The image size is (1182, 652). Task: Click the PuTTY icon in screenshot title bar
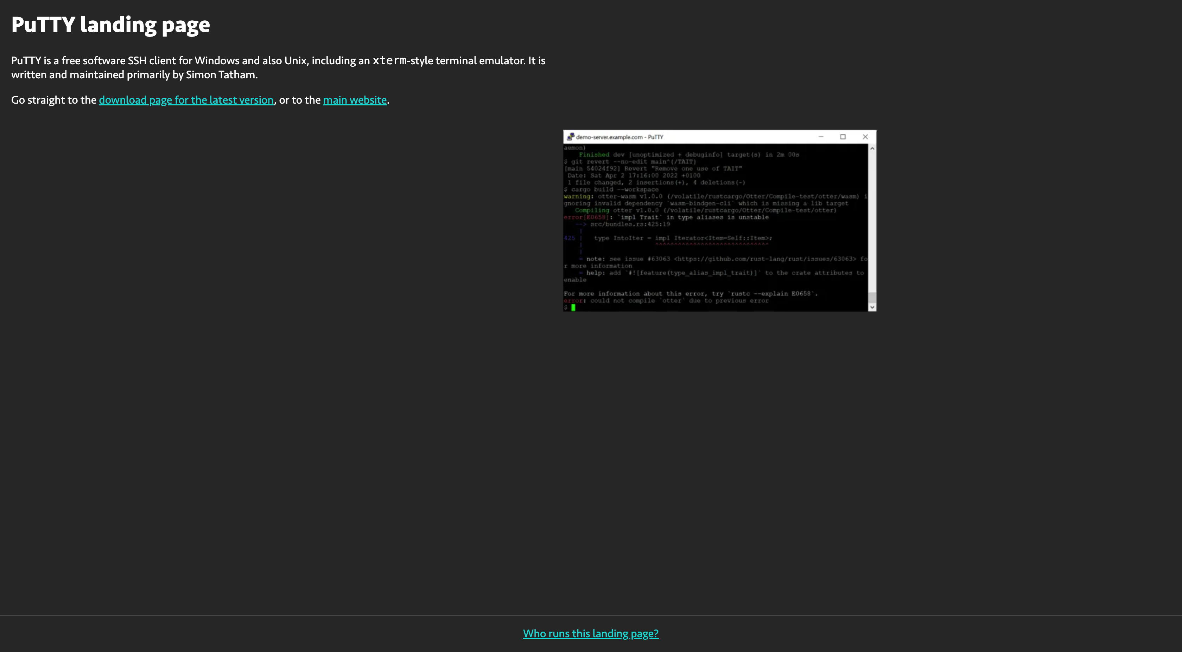point(570,137)
